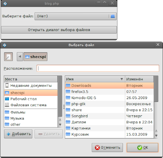Viewport: 163px width, 158px height.
Task: Select the firefox3.5 folder
Action: click(109, 92)
